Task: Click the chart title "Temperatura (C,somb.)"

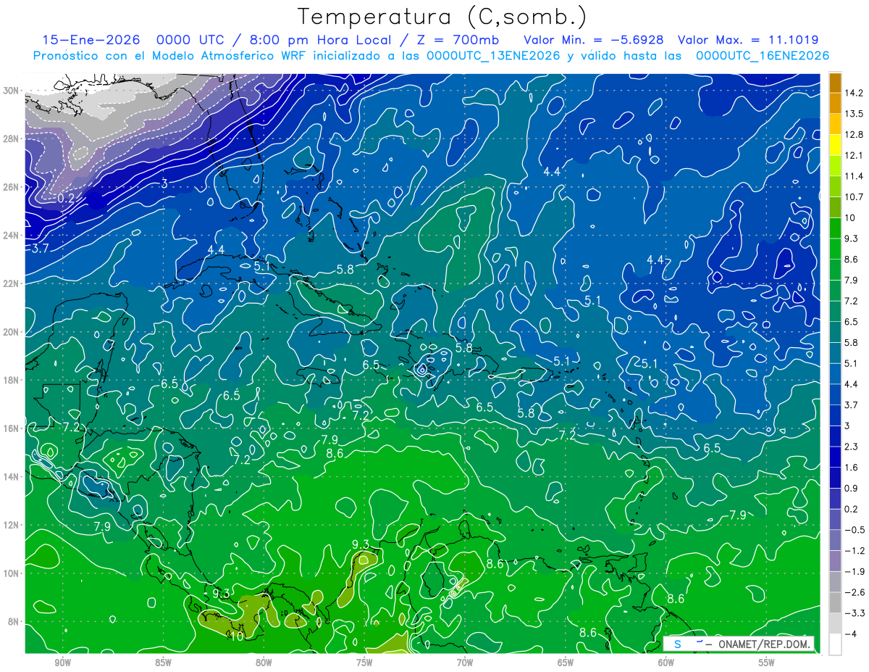Action: (442, 16)
